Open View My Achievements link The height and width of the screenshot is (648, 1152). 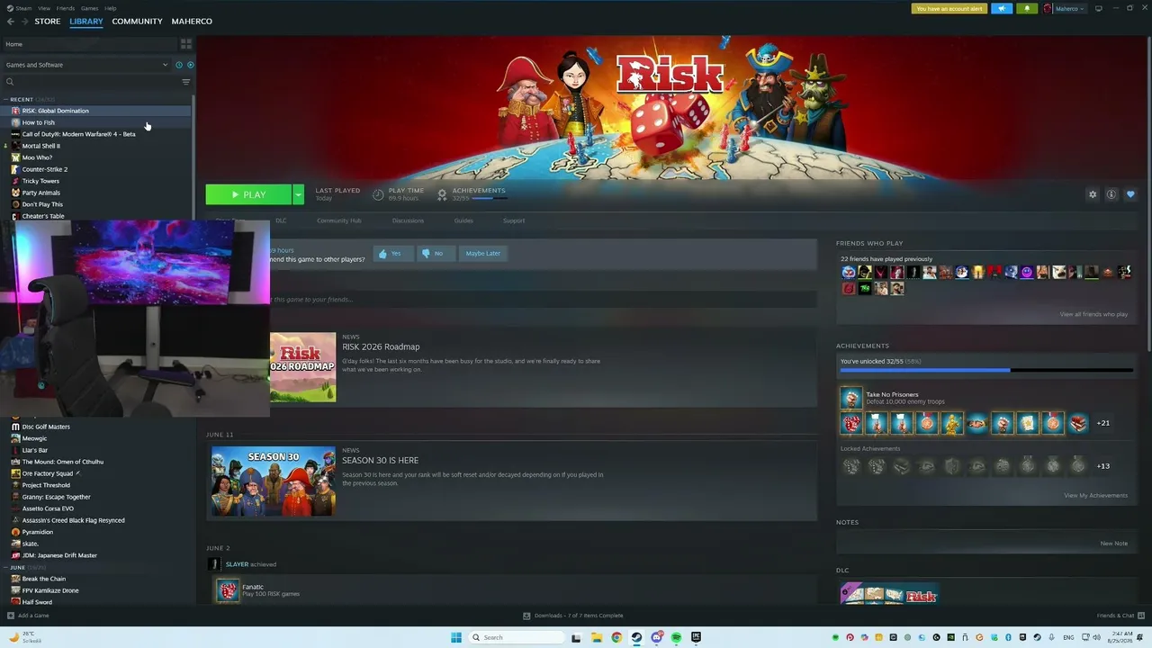tap(1095, 495)
